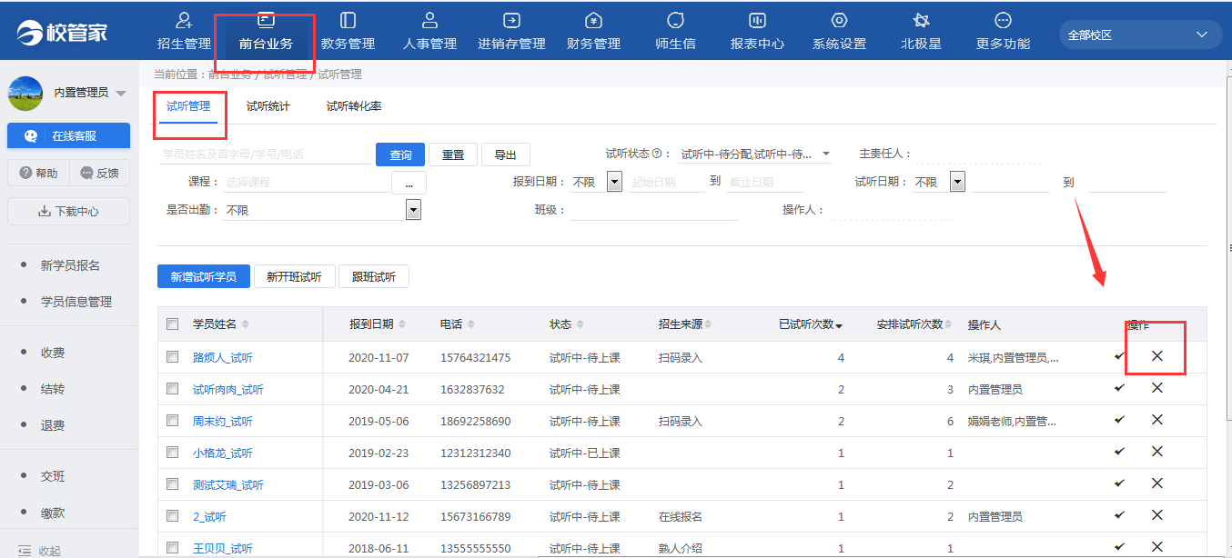Open the 报到日期 不限 dropdown
This screenshot has width=1232, height=558.
point(614,182)
